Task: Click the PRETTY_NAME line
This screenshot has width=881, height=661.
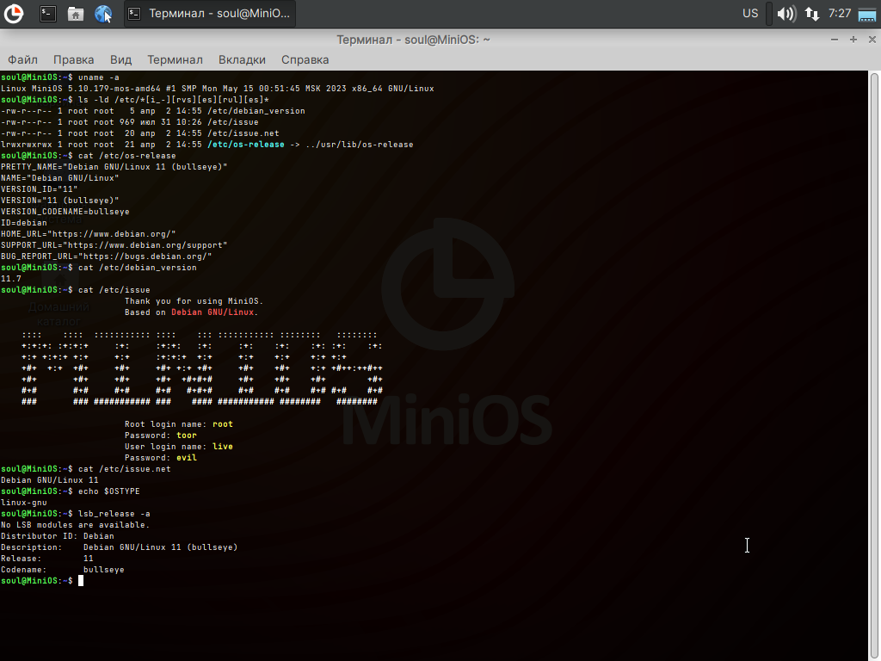Action: pos(114,167)
